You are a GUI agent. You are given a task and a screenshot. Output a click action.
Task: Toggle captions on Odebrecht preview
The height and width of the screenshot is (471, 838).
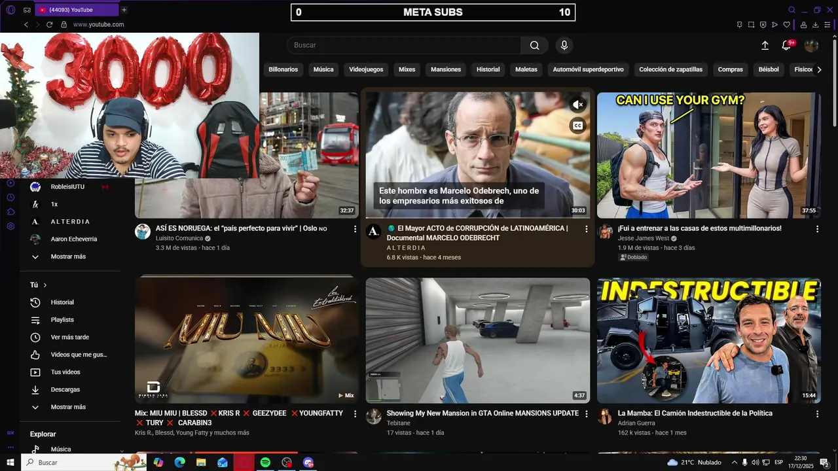(x=577, y=126)
